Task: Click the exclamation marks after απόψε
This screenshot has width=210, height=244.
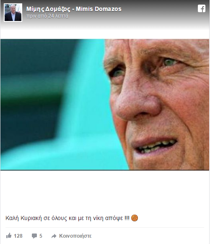Action: 127,218
